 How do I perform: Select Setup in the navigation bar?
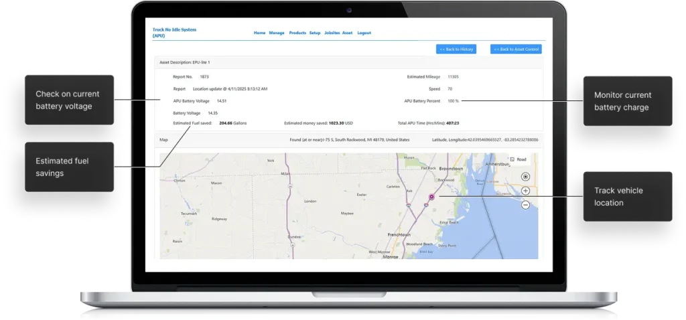(x=315, y=33)
